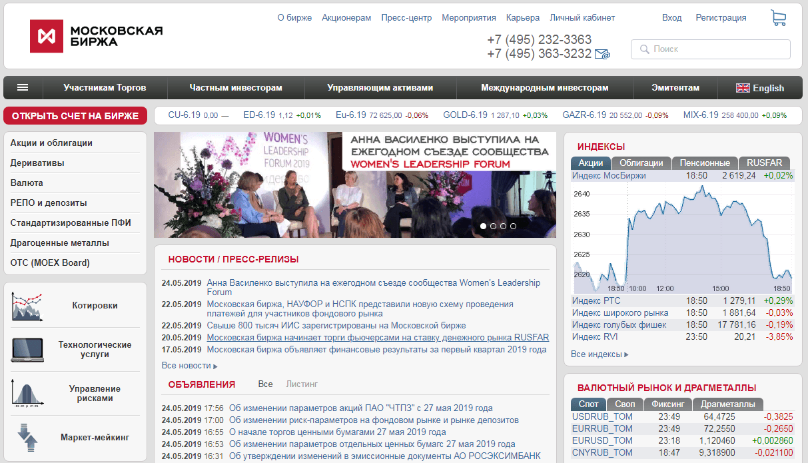Click the Moscow Exchange logo

96,36
